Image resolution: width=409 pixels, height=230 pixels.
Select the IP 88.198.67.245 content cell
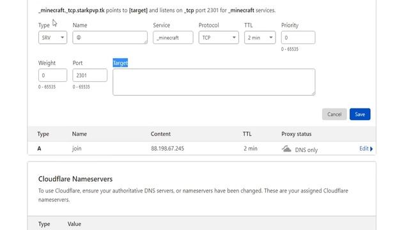pyautogui.click(x=167, y=148)
